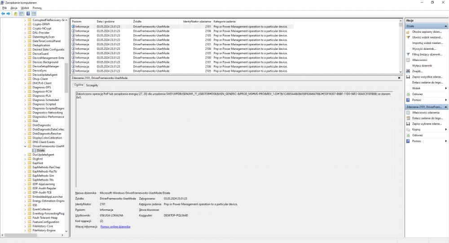Click Wyczyść dziennik action
This screenshot has width=449, height=243.
coord(423,48)
